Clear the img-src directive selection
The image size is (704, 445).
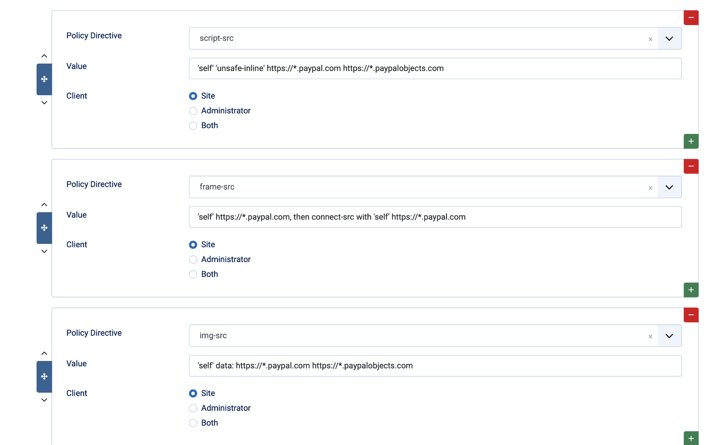(650, 337)
